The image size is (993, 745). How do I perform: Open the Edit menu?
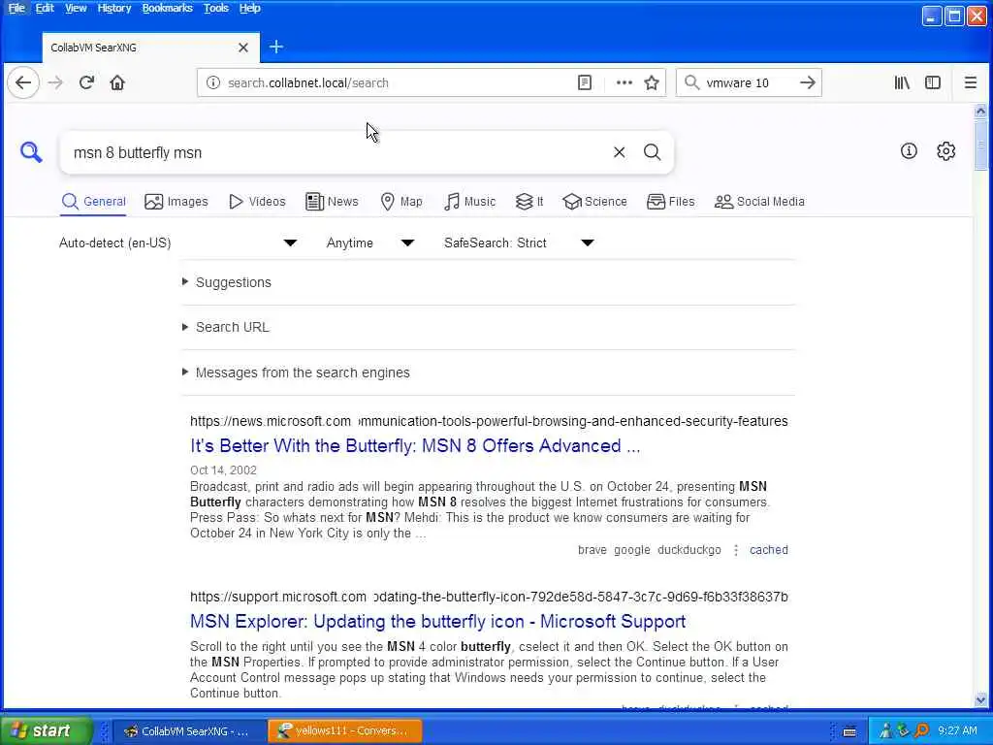coord(45,8)
